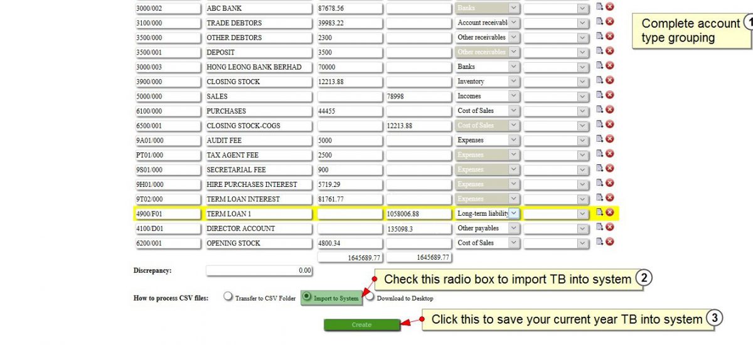Click edit icon for DIRECTOR ACCOUNT row

point(599,228)
